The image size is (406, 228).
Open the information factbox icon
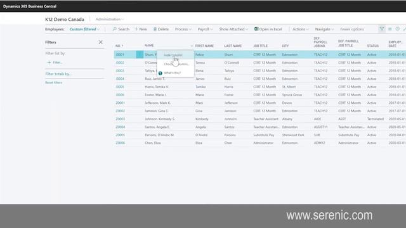pyautogui.click(x=398, y=29)
